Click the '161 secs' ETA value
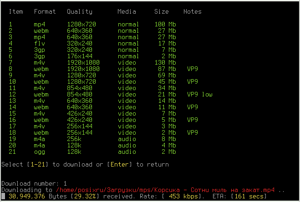 tap(249, 196)
